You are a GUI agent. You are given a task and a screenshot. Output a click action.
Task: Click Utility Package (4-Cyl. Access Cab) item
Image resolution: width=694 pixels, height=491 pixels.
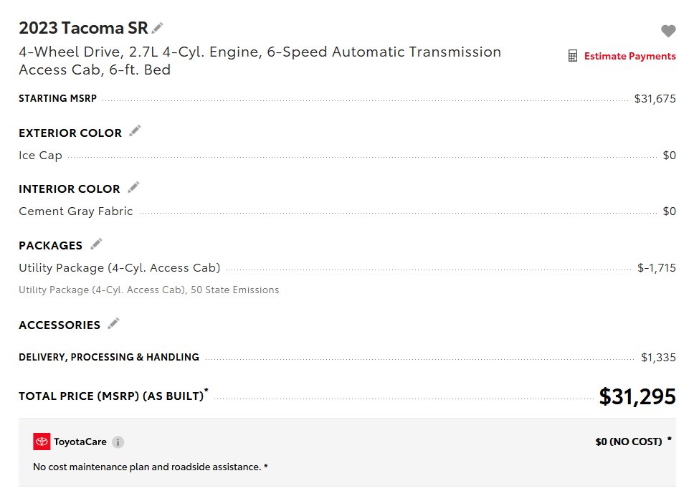point(120,268)
